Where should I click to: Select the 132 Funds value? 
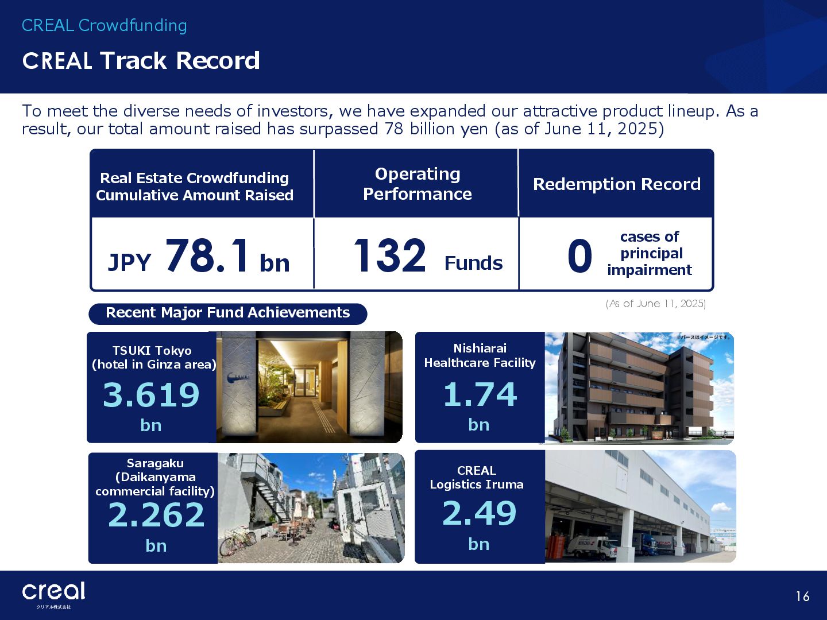pos(428,255)
